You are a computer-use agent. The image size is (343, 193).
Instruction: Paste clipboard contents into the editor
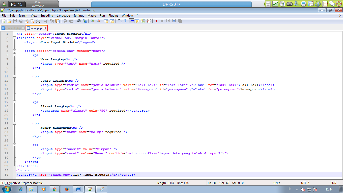(x=58, y=21)
